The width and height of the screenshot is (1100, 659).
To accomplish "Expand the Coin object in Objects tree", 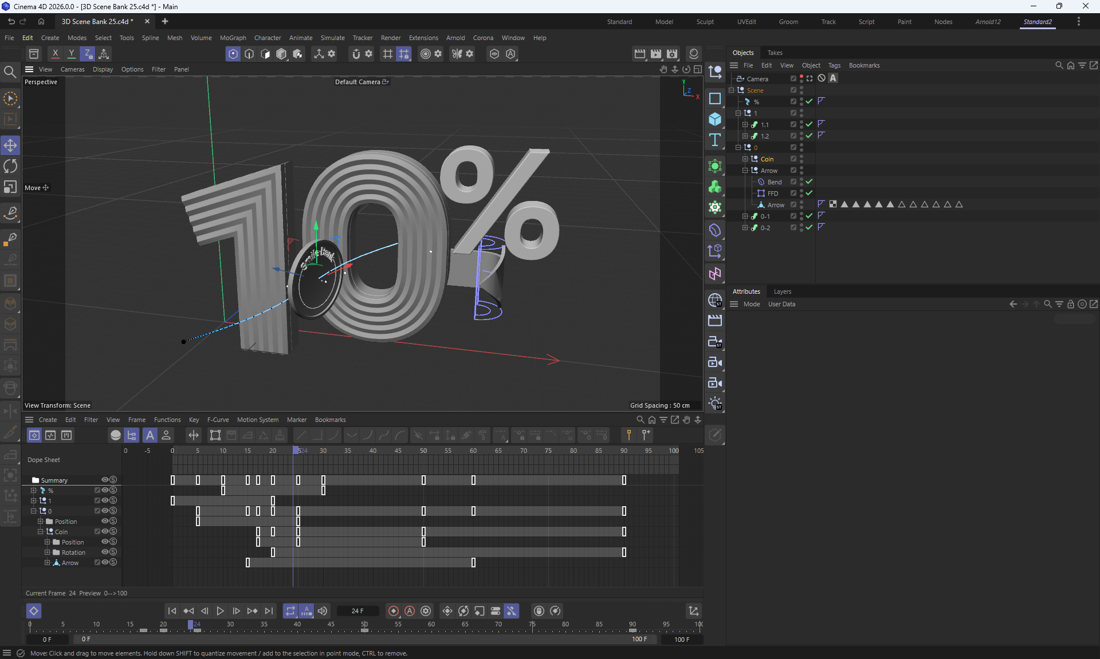I will [745, 159].
